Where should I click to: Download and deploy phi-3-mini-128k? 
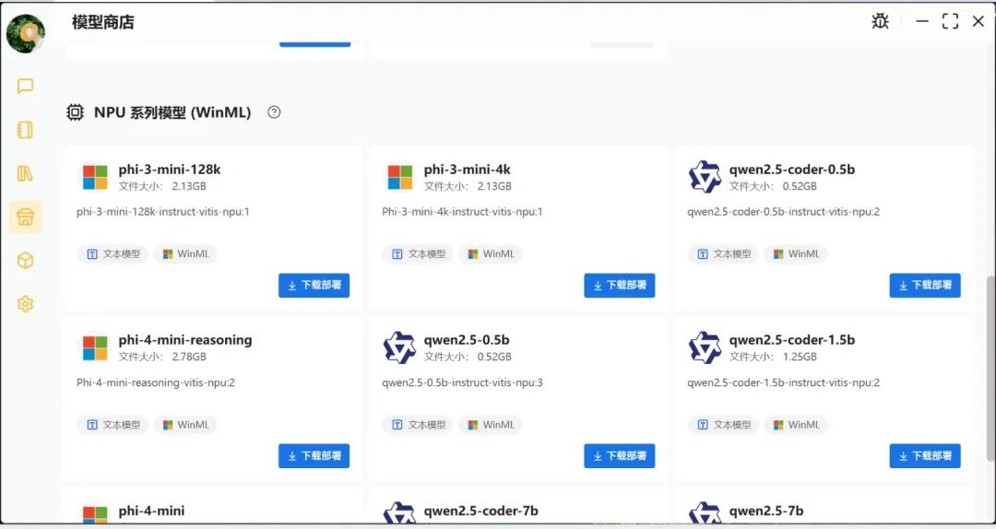[314, 286]
